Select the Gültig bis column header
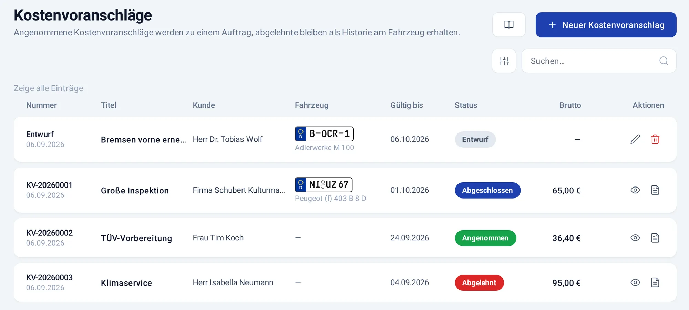 coord(407,105)
